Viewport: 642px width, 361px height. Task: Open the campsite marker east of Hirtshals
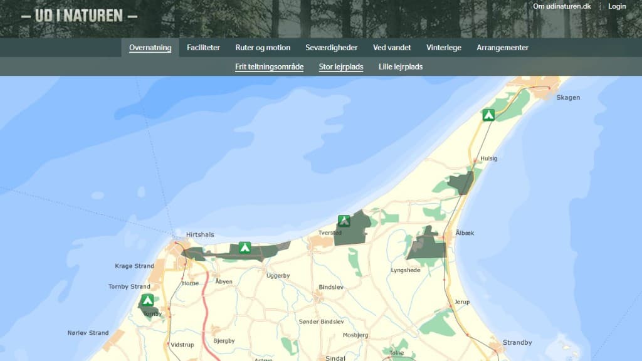tap(245, 248)
